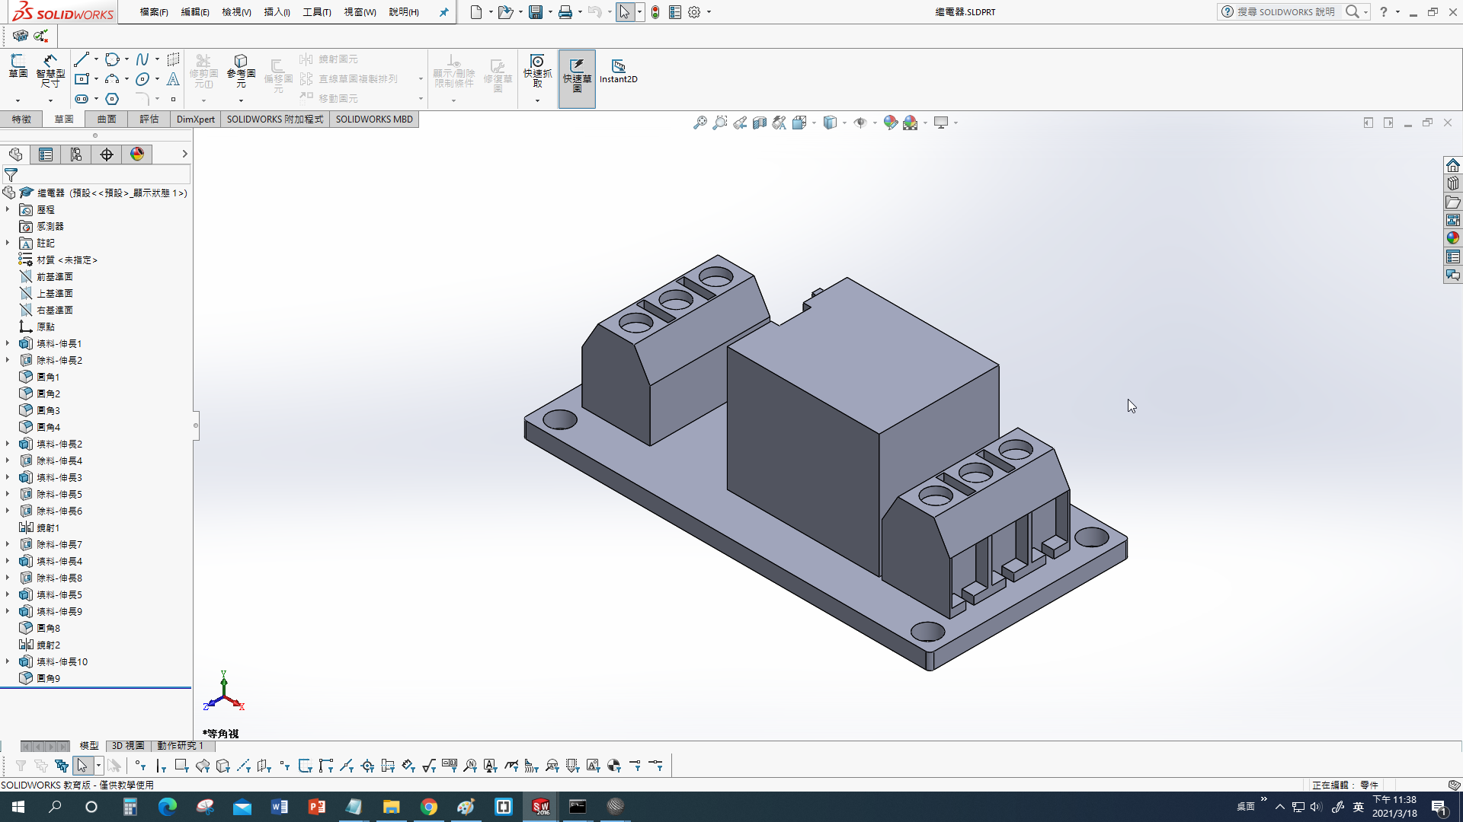This screenshot has height=822, width=1463.
Task: Select the straight slot sketch tool
Action: pyautogui.click(x=82, y=99)
